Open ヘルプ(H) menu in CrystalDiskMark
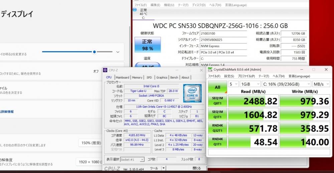Screen dimensions: 334x173 click(x=279, y=76)
